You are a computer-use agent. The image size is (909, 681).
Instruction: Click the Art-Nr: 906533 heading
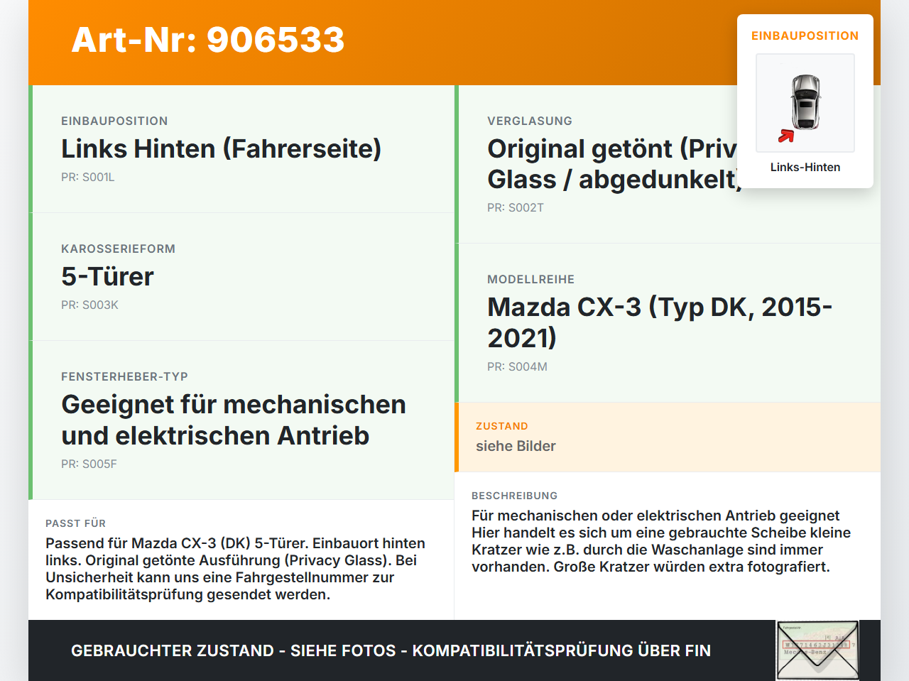(208, 40)
